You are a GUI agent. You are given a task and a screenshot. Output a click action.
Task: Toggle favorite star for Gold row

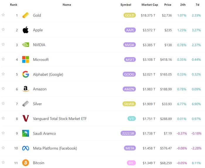[3, 15]
